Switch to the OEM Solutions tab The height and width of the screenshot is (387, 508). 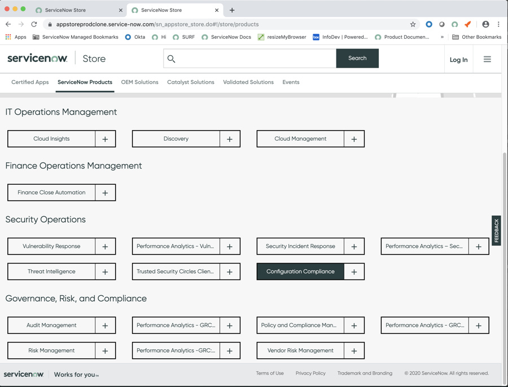(x=139, y=82)
